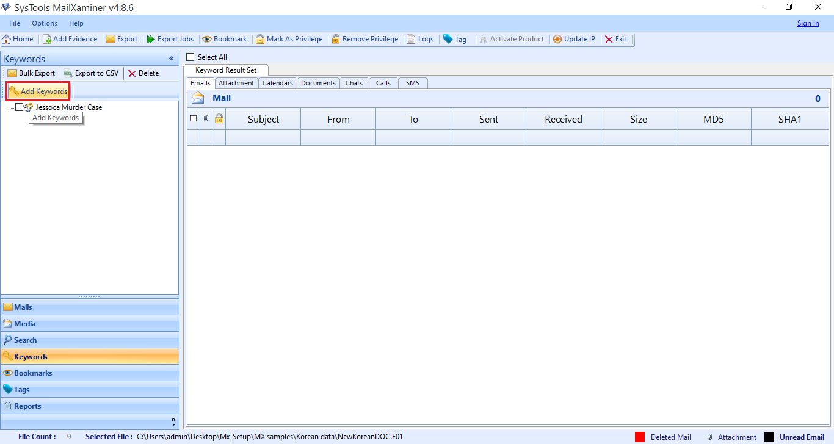Switch to the Calendars tab
834x444 pixels.
pyautogui.click(x=278, y=83)
